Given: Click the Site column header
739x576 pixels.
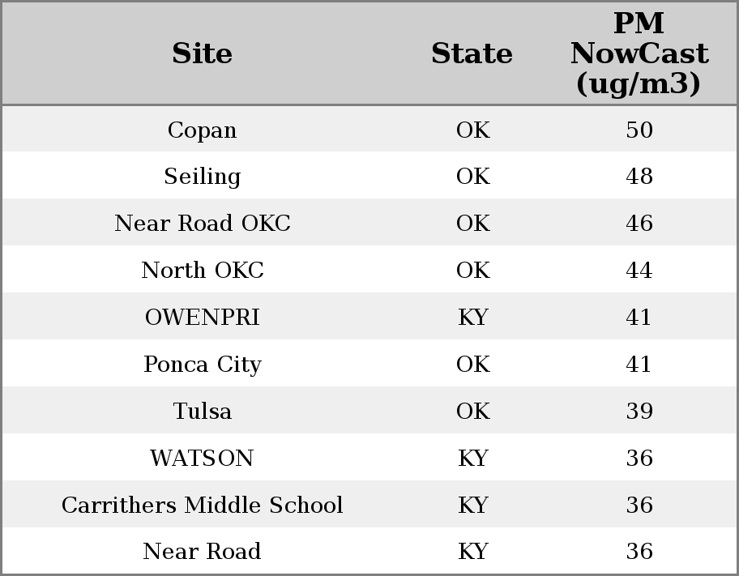Looking at the screenshot, I should 202,53.
